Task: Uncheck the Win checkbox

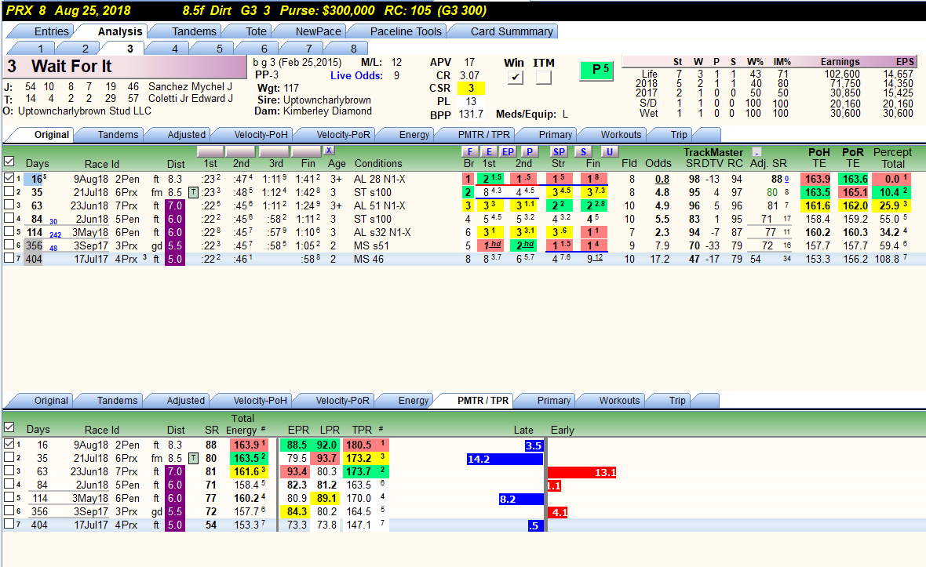Action: click(515, 77)
